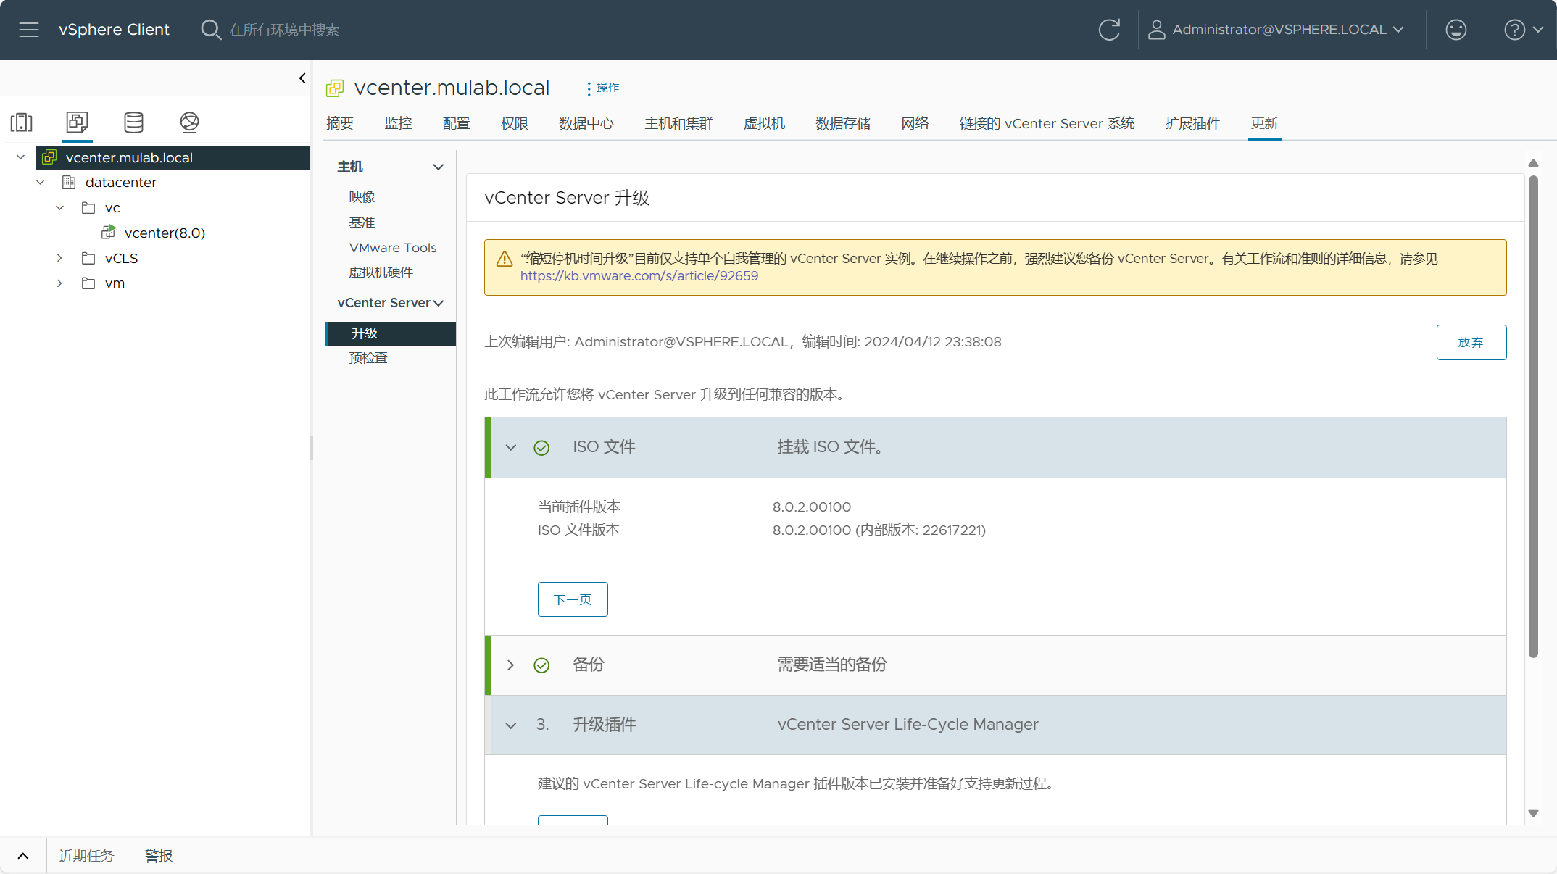The width and height of the screenshot is (1557, 874).
Task: Select 基准 in the sidebar
Action: (x=362, y=222)
